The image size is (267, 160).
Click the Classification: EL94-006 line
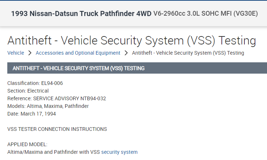click(35, 83)
